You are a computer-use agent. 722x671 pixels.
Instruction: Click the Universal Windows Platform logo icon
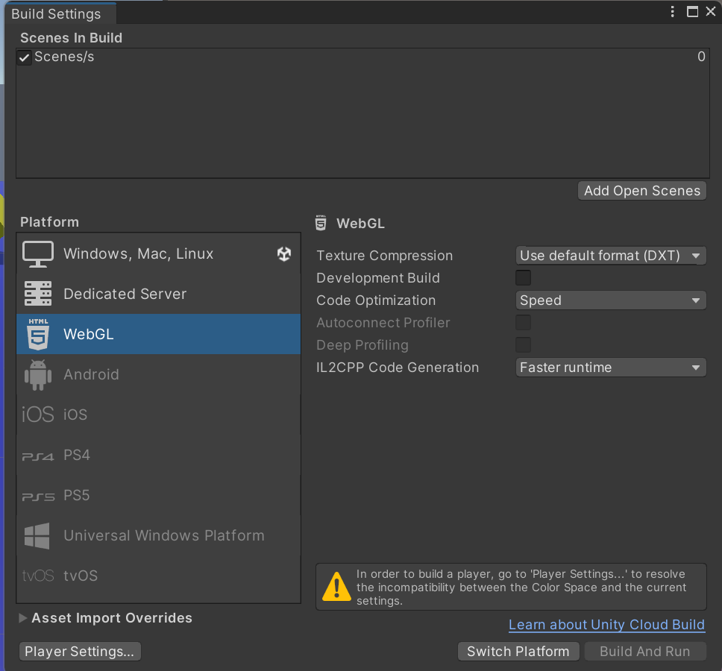click(37, 536)
